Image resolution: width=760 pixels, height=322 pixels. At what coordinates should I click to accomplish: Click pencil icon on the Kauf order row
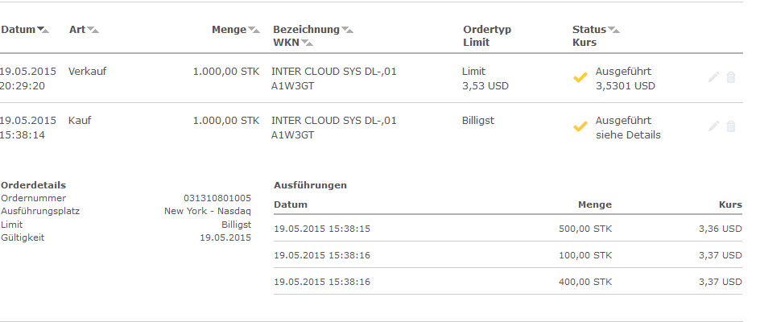click(712, 126)
